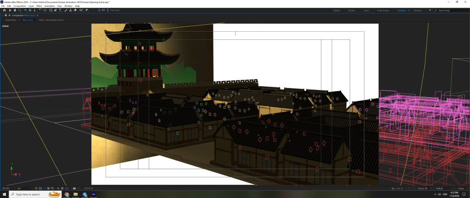Select the Puppet Pin tool
470x198 pixels.
[86, 10]
